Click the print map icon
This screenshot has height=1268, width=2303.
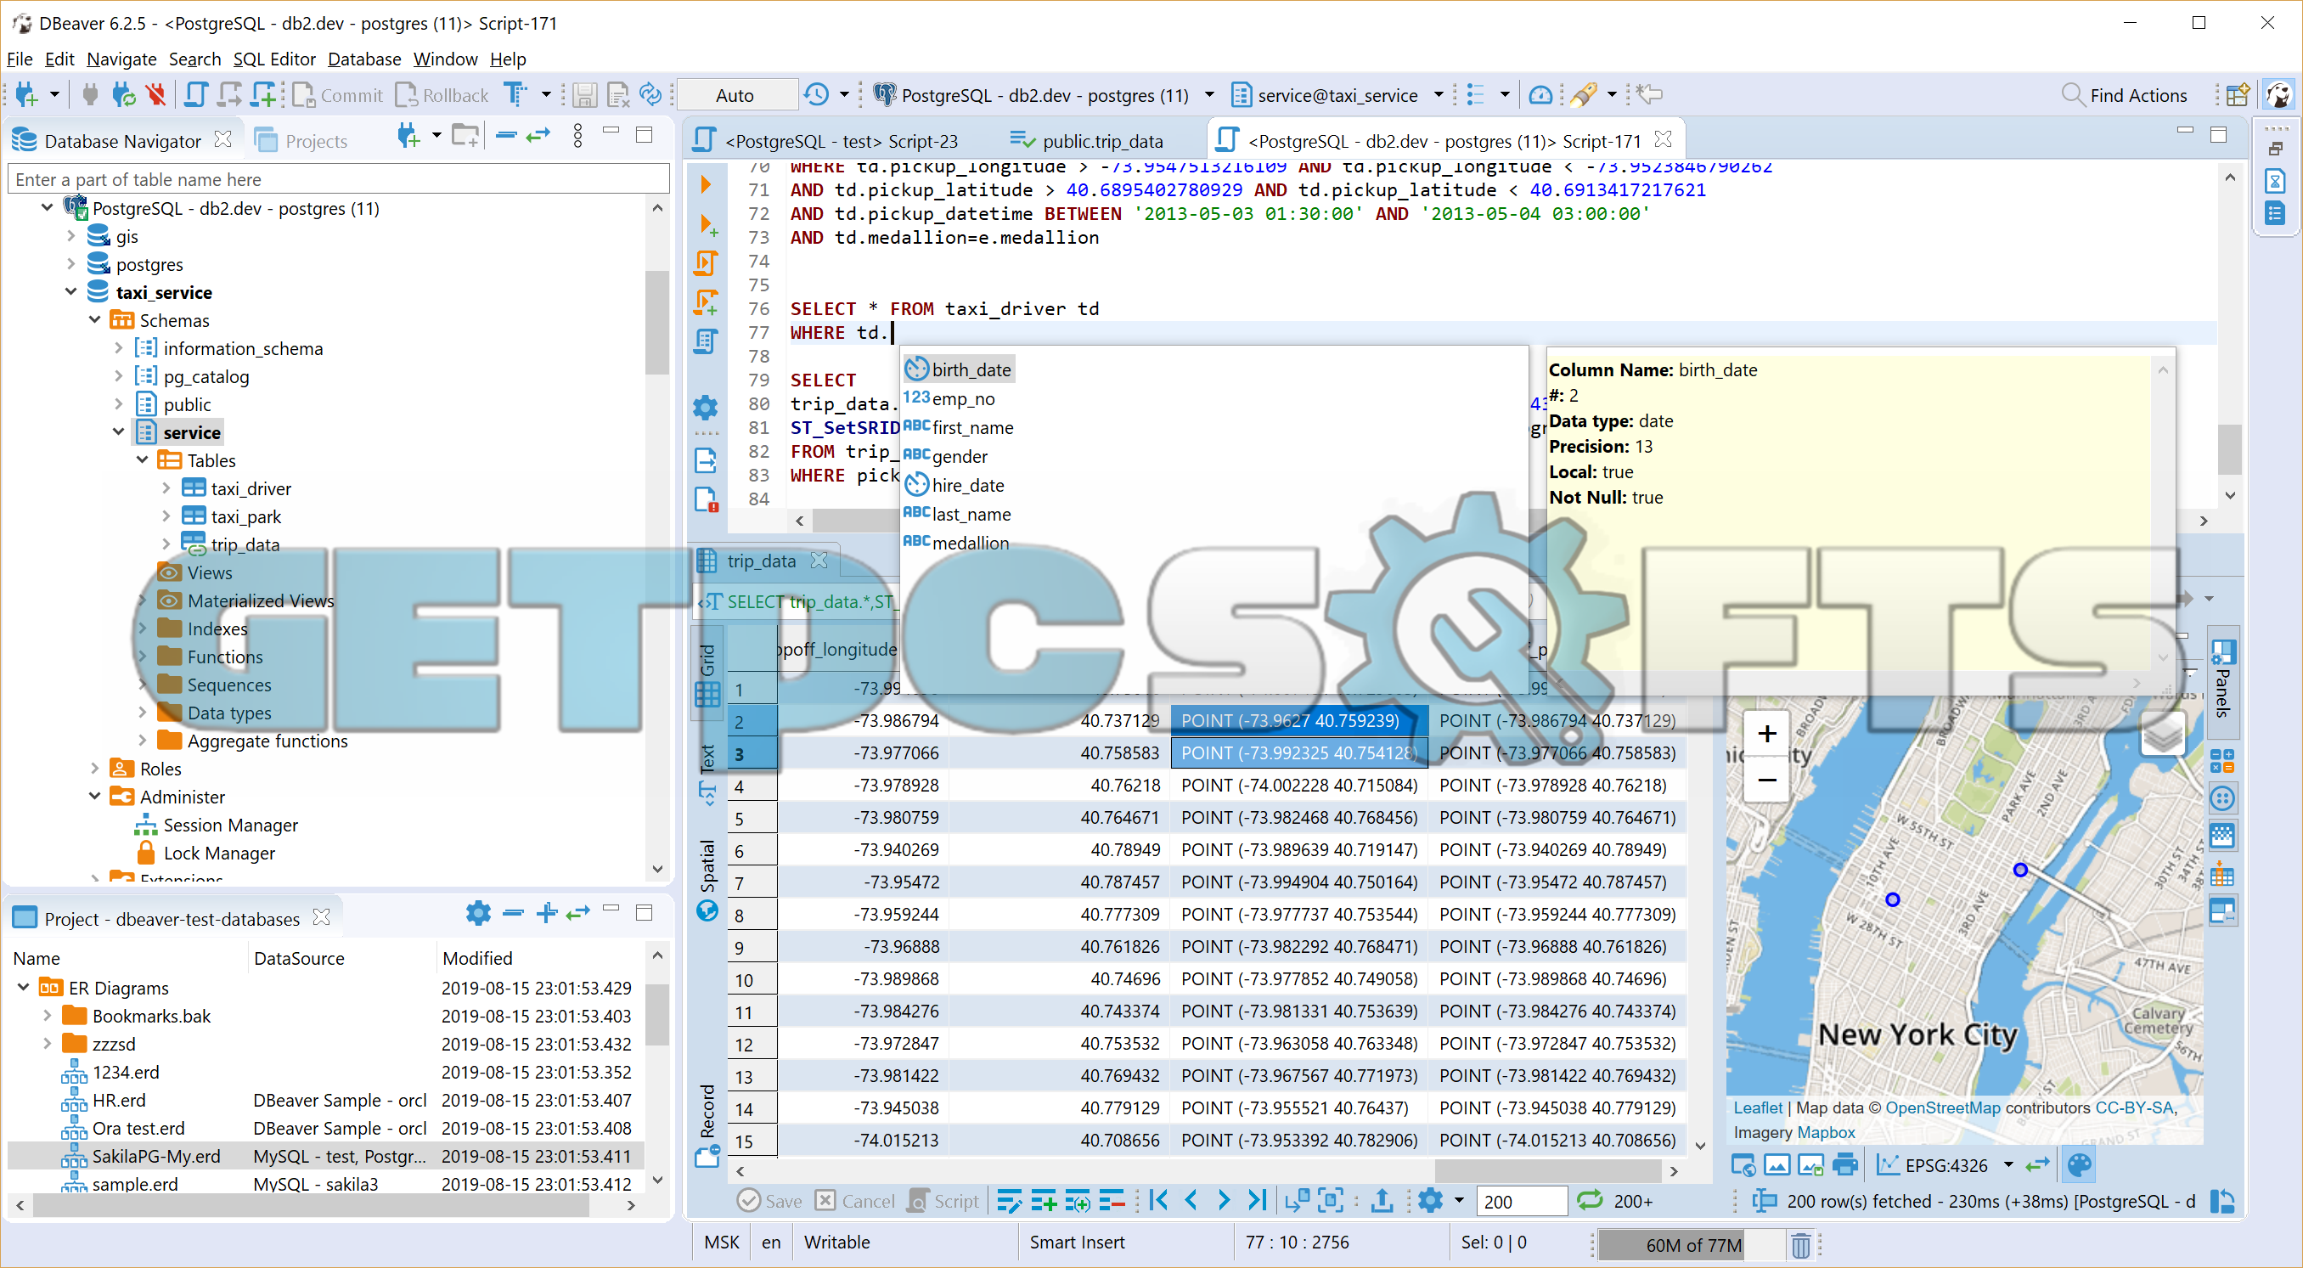coord(1844,1165)
